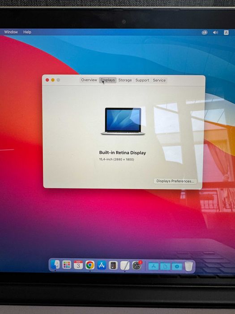Click the MacBook display image

123,122
